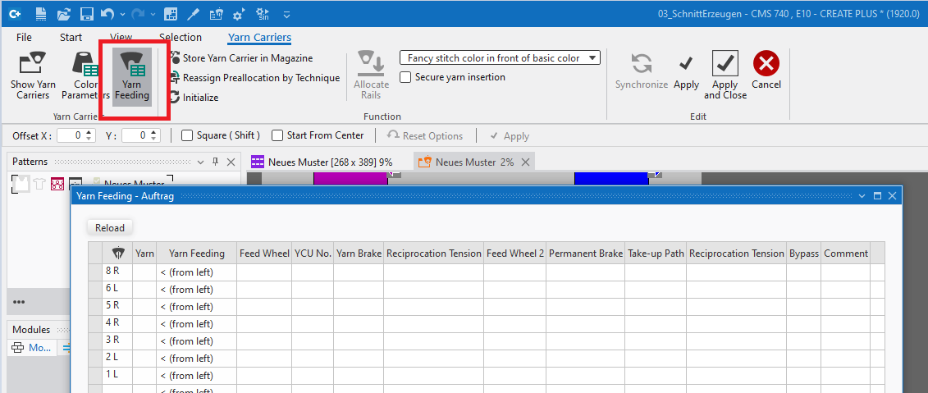
Task: Toggle the Square (Shift) checkbox
Action: click(187, 136)
